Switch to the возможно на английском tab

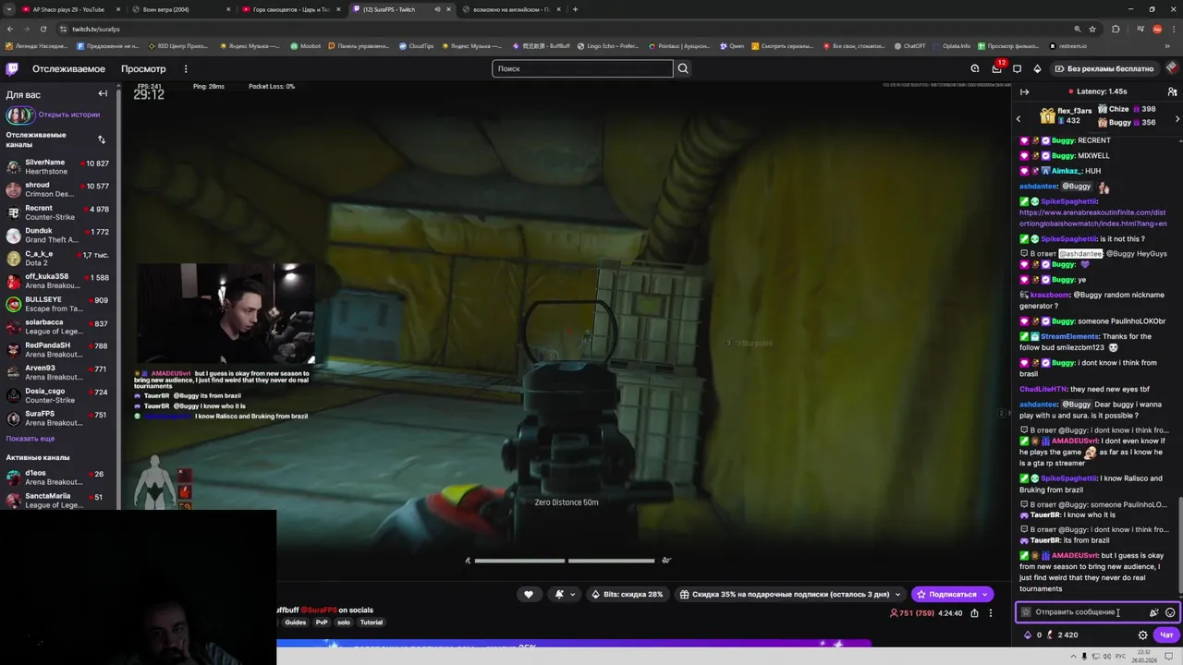point(511,9)
